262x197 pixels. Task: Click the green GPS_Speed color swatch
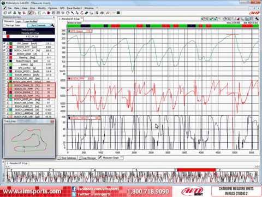click(x=10, y=44)
